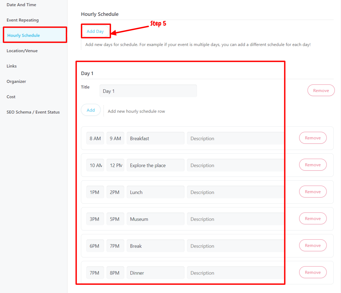Remove the Explore the place row
341x293 pixels.
click(x=313, y=165)
